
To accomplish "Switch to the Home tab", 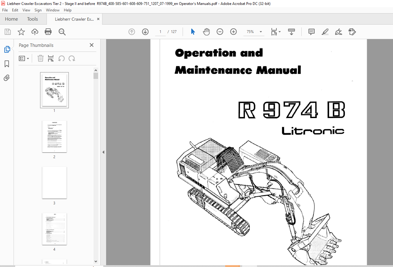I will pos(11,19).
